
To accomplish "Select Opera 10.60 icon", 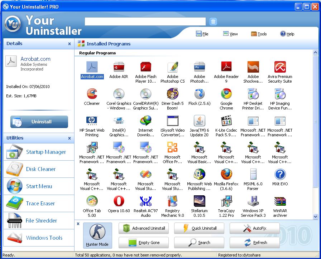I will point(119,201).
